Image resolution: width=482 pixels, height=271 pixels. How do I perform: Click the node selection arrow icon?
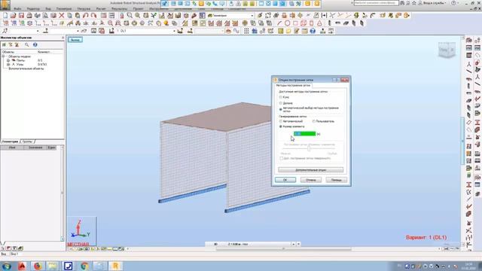tap(5, 31)
